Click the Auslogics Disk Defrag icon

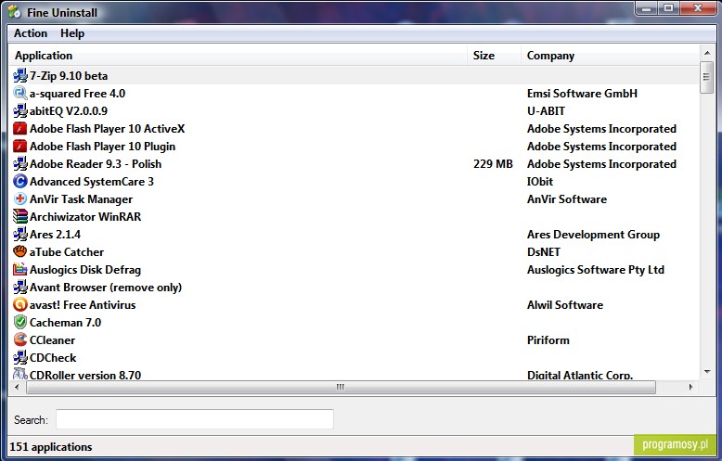pos(20,270)
